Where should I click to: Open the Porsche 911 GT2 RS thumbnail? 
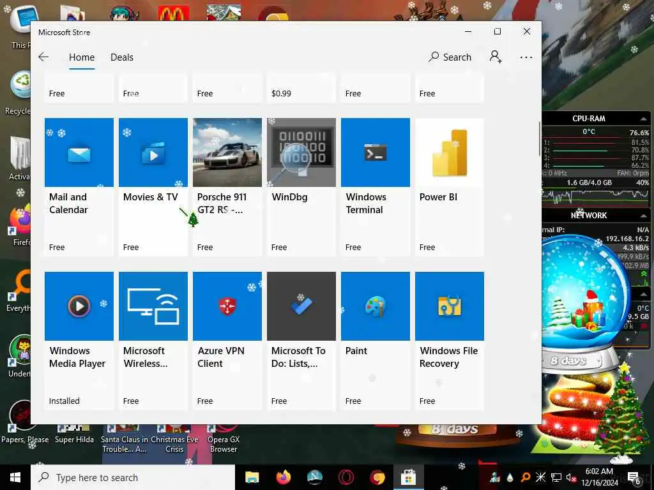coord(227,152)
